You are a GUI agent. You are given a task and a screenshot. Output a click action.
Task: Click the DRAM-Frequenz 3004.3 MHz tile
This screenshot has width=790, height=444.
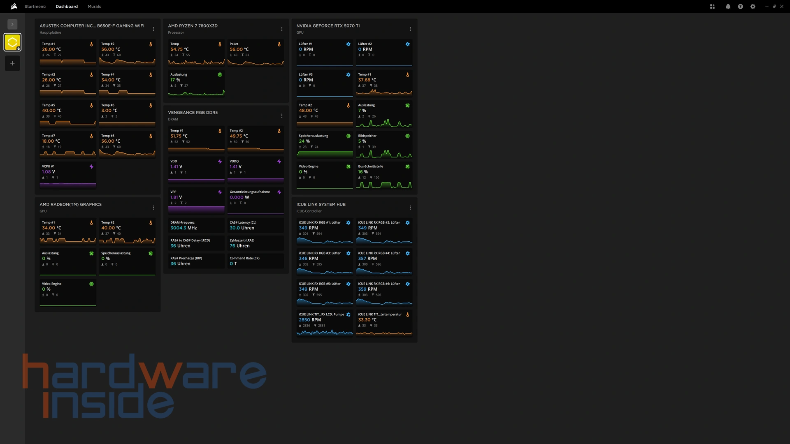coord(196,225)
